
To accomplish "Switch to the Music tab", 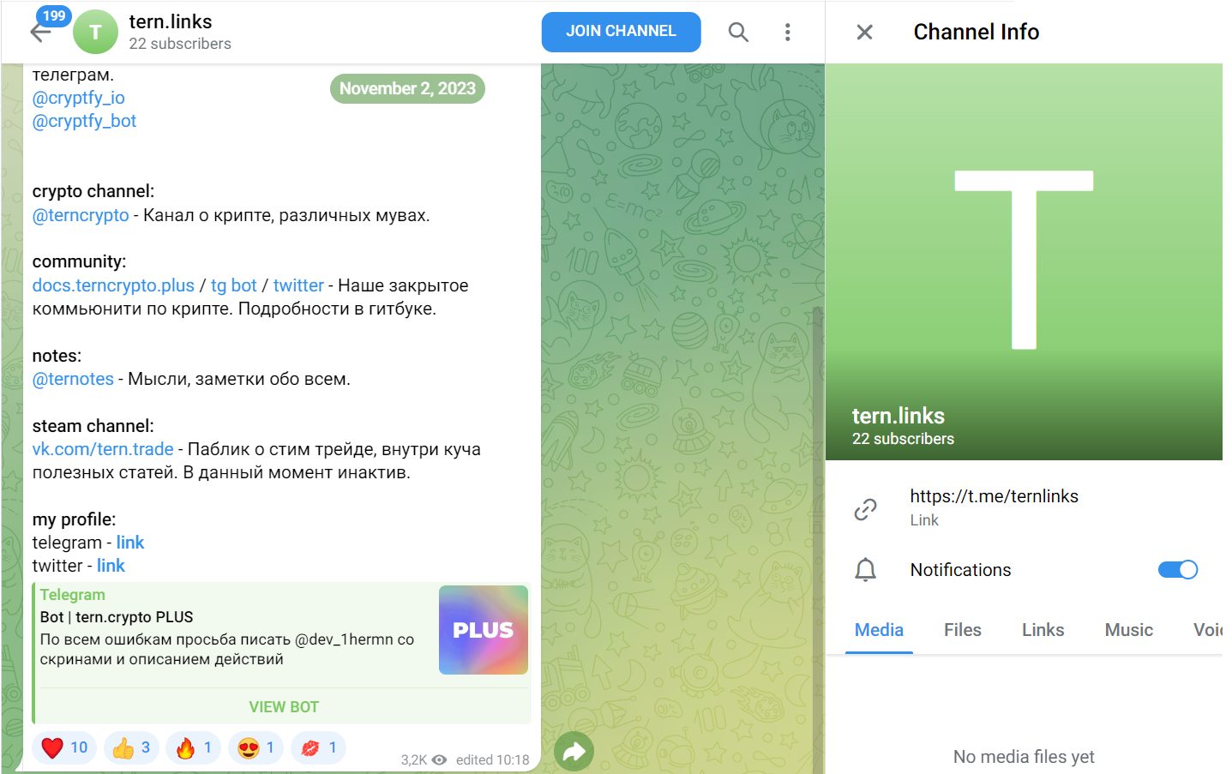I will pos(1128,630).
